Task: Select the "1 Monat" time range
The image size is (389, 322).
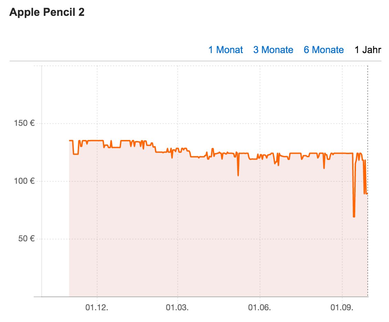Action: (225, 50)
